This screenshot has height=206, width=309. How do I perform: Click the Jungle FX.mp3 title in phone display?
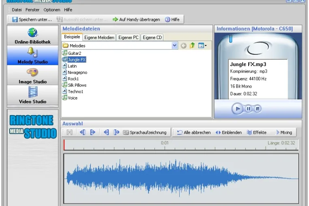click(248, 64)
